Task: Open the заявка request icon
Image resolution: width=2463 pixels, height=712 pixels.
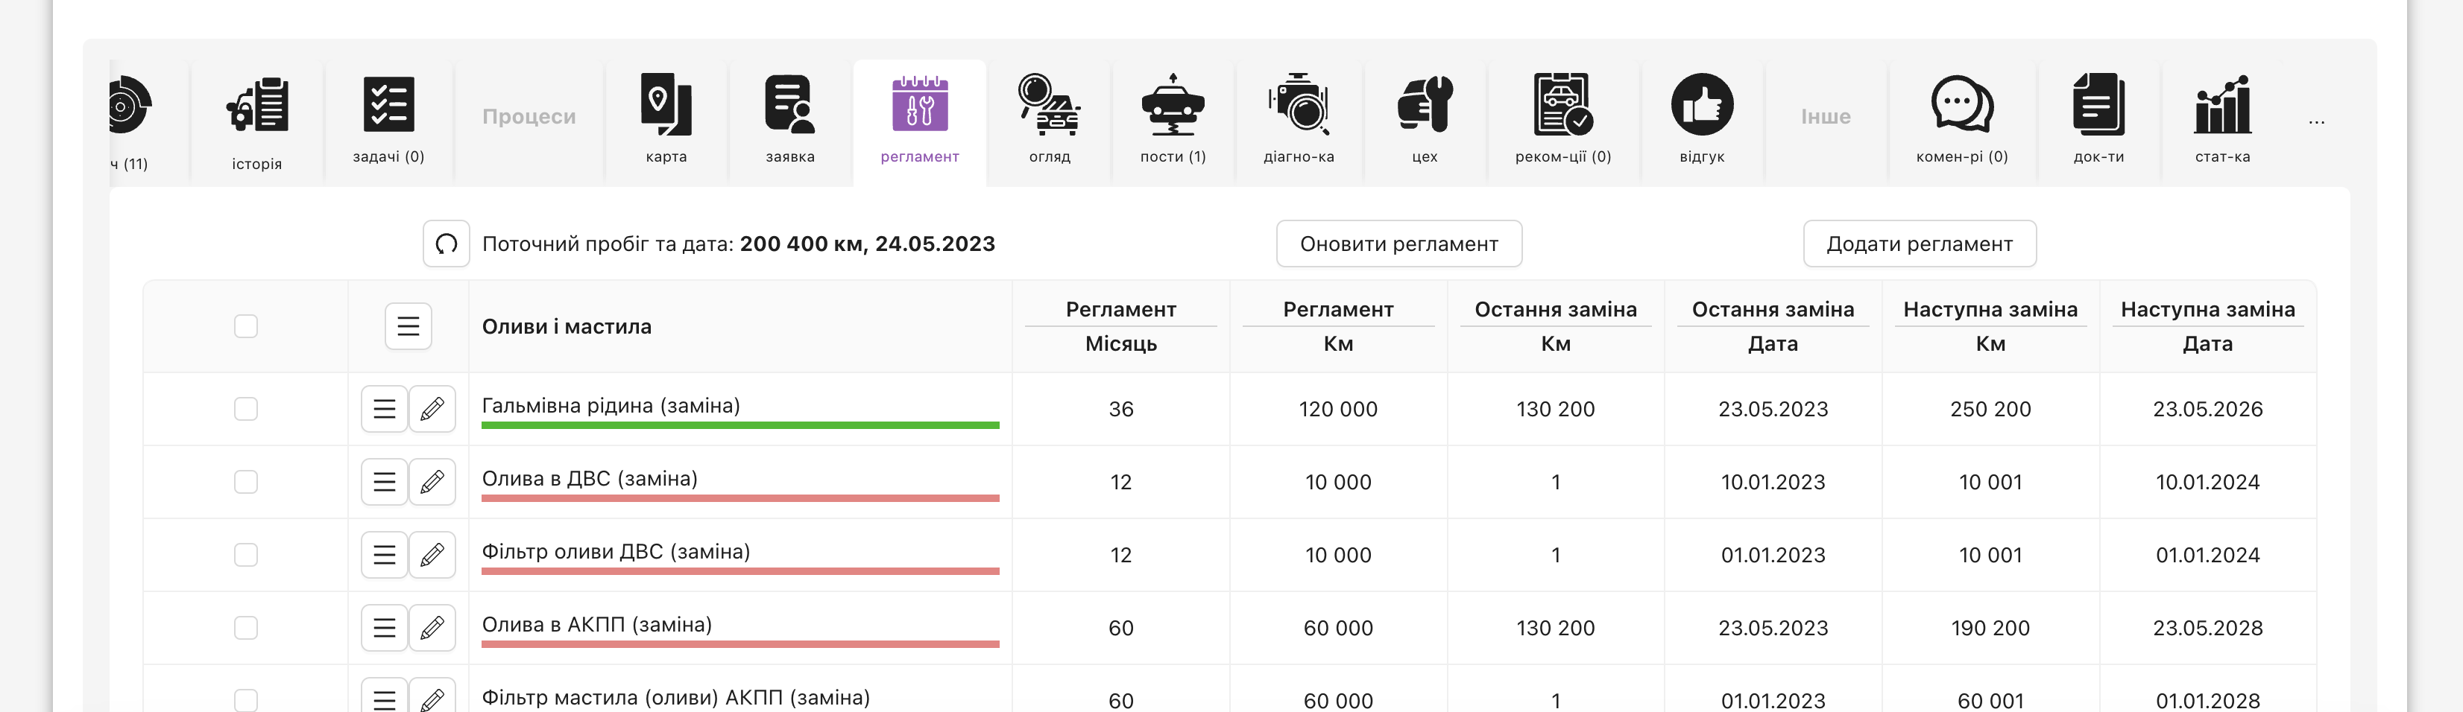Action: [x=789, y=104]
